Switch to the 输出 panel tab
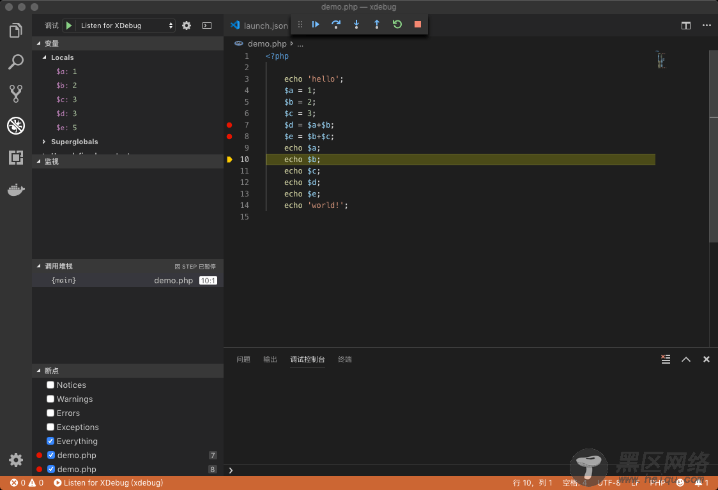 click(270, 359)
